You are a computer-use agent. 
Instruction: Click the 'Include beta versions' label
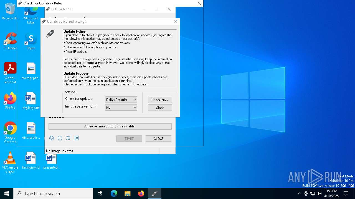click(80, 106)
